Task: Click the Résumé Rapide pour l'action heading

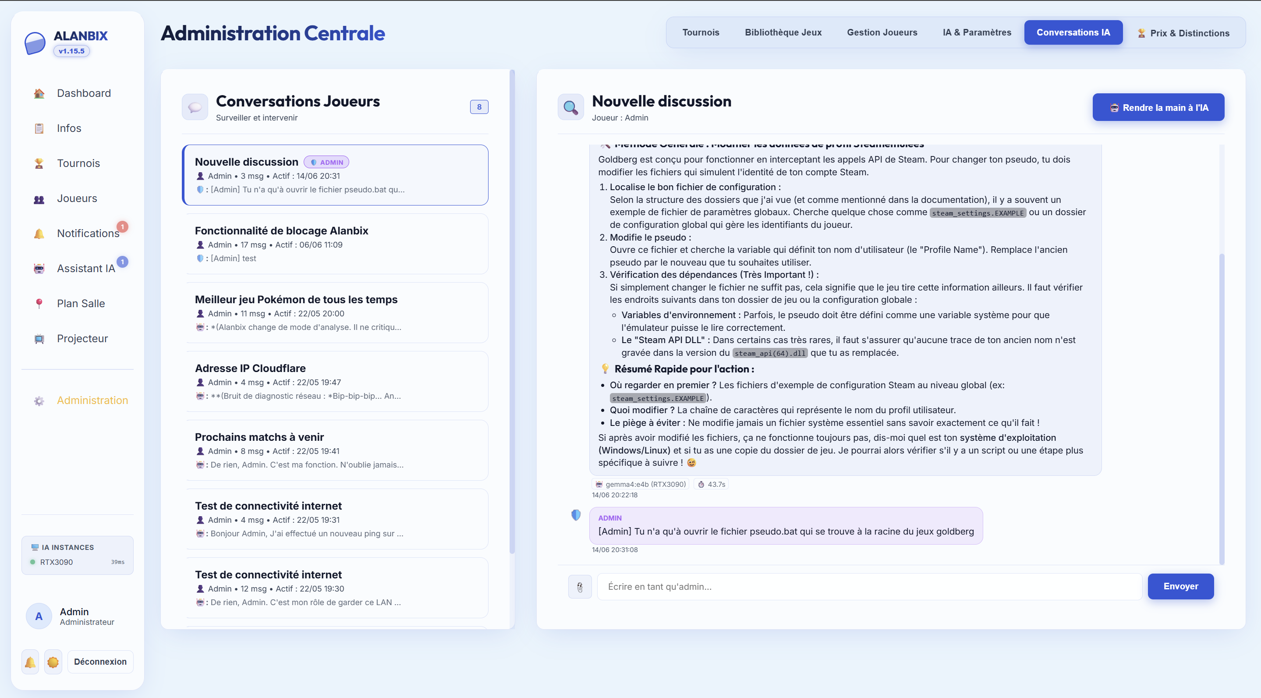Action: point(684,369)
